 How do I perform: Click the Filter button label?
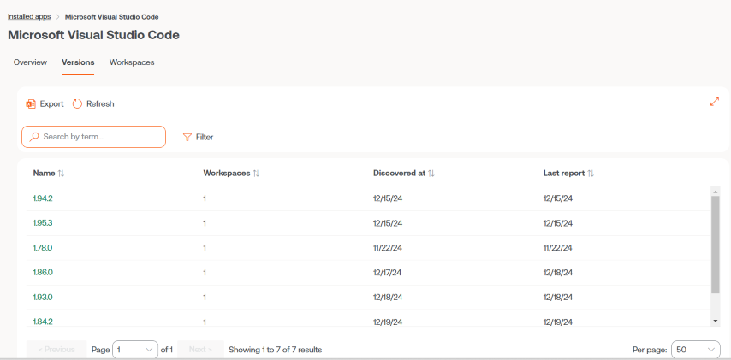tap(205, 137)
